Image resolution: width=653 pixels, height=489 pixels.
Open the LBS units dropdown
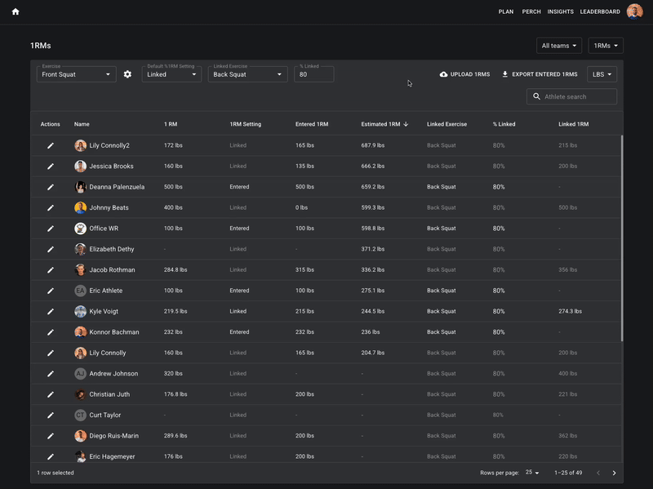601,73
